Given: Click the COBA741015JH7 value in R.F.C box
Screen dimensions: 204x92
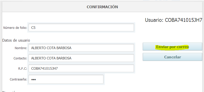Looking at the screenshot, I should [44, 68].
